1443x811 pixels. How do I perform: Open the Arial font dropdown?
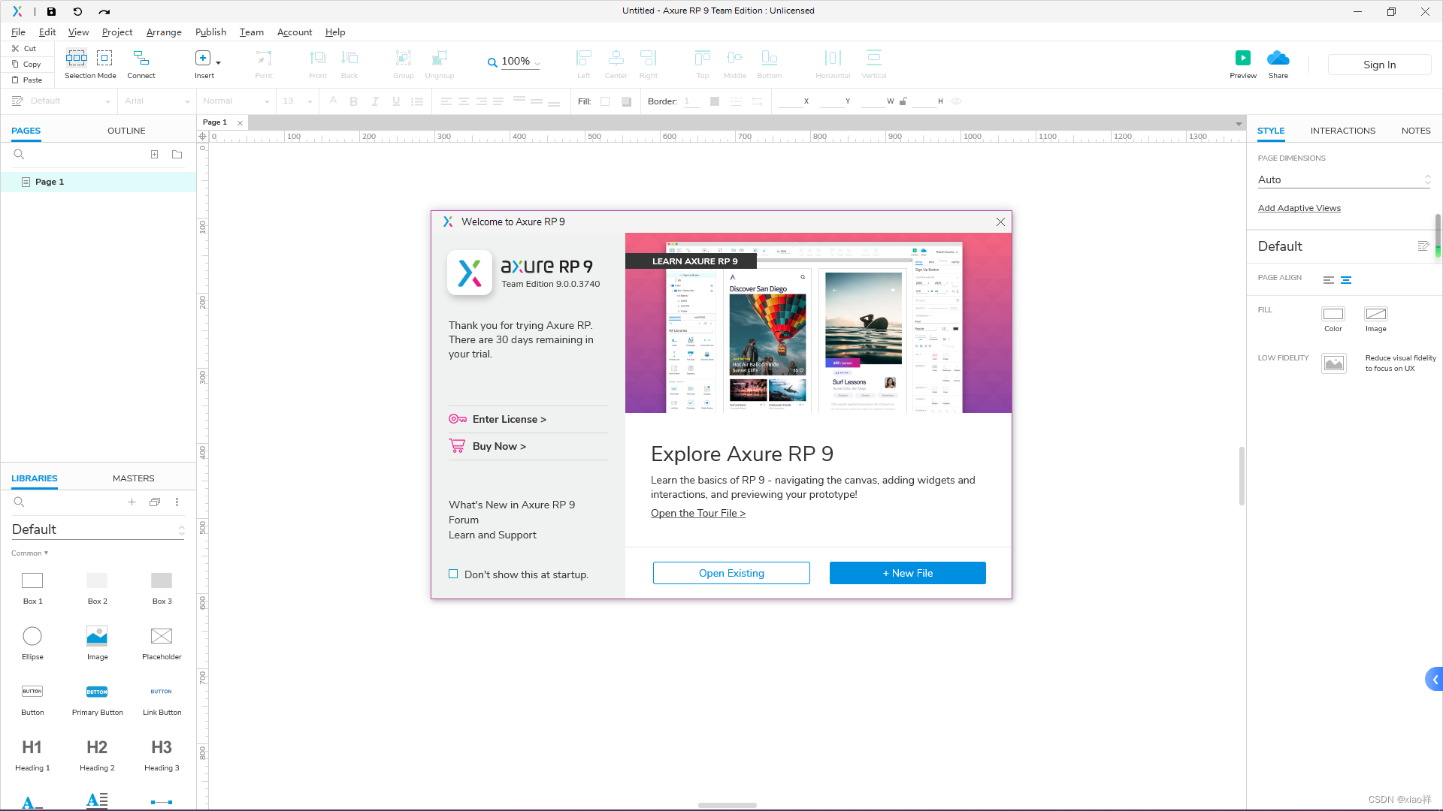click(x=157, y=101)
